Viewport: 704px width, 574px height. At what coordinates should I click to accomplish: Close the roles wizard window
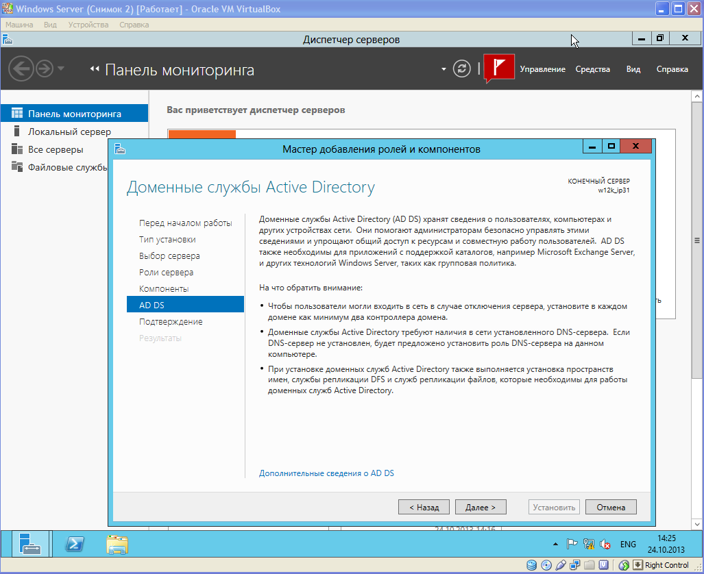(635, 146)
